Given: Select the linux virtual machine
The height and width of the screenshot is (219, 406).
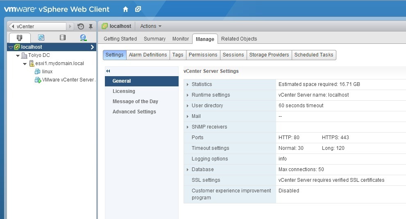Looking at the screenshot, I should pos(47,72).
